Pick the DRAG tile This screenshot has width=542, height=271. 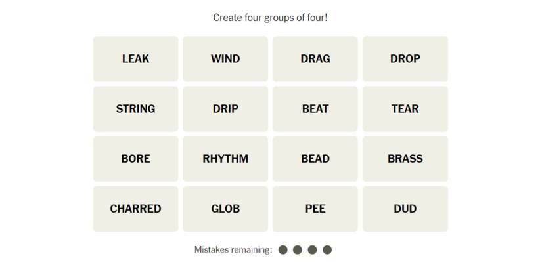click(315, 59)
